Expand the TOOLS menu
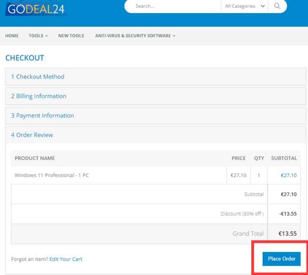This screenshot has height=275, width=308. [x=38, y=36]
